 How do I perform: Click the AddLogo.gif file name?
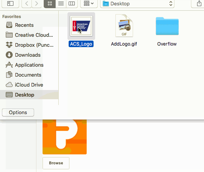[x=124, y=44]
